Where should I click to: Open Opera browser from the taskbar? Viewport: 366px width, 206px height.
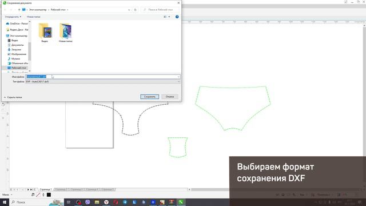(x=116, y=202)
